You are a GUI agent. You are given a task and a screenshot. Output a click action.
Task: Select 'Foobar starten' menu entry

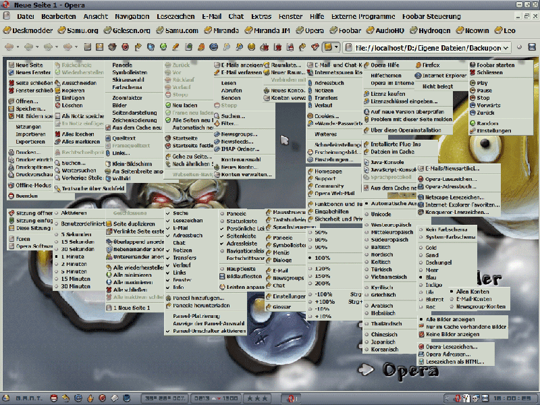[x=492, y=65]
